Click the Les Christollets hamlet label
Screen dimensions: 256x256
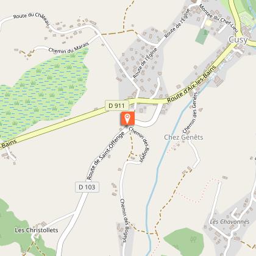pos(37,230)
